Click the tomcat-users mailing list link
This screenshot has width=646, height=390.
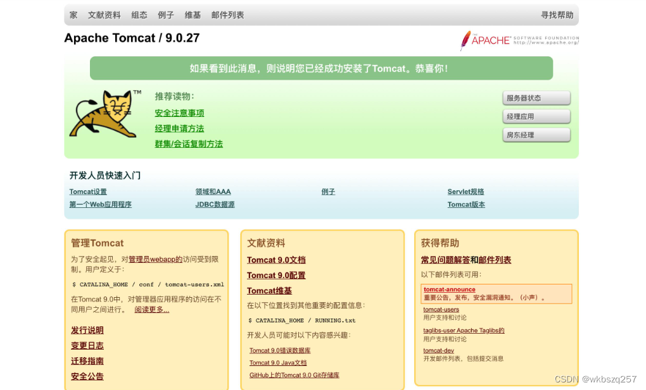(441, 309)
